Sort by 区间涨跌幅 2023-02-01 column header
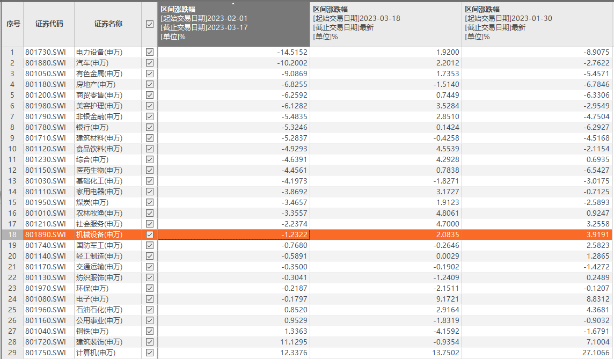 click(234, 24)
